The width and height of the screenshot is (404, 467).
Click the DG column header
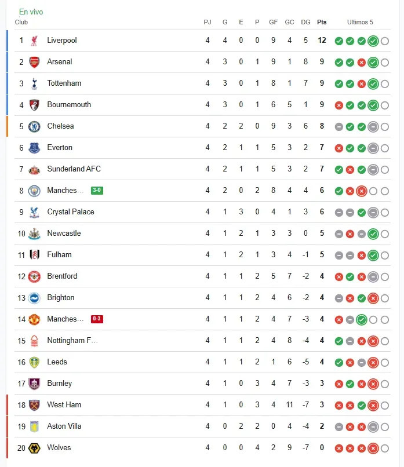tap(305, 23)
